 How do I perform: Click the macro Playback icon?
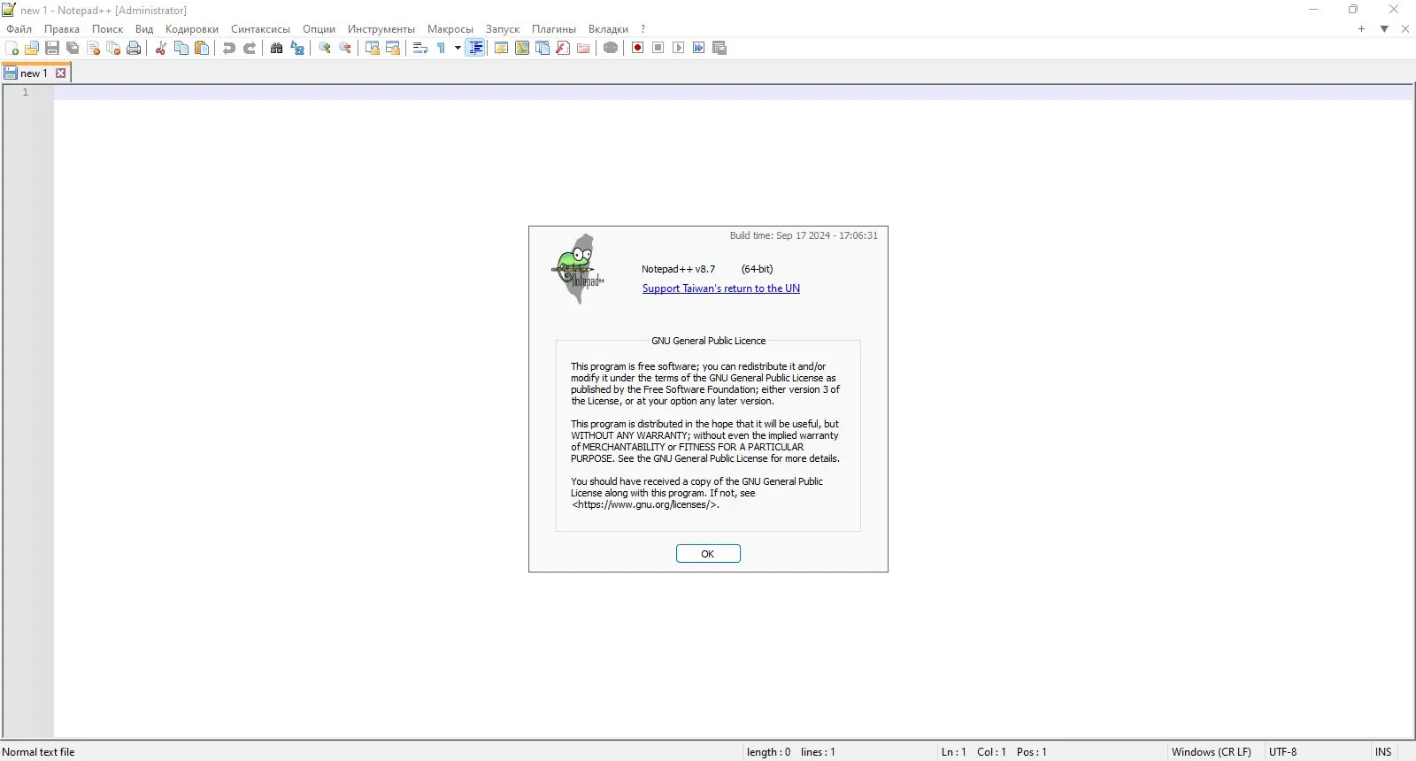point(679,48)
